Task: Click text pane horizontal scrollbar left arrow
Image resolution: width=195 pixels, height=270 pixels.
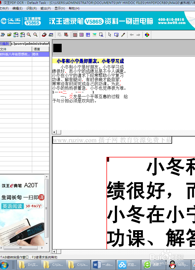Action: point(54,132)
